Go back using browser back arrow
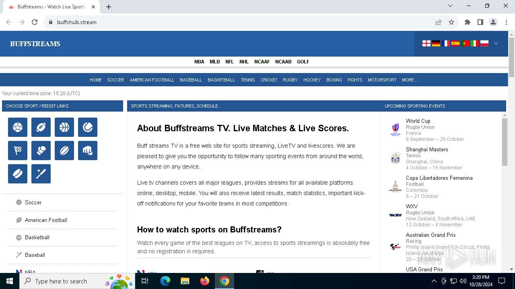Image resolution: width=515 pixels, height=289 pixels. coord(9,22)
